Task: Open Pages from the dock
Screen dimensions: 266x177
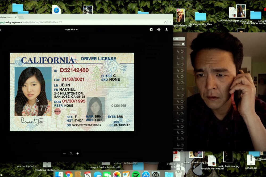Action: click(x=126, y=174)
